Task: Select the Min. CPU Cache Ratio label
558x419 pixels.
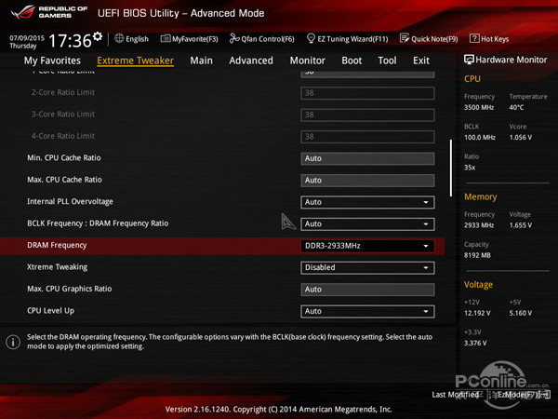Action: coord(64,158)
